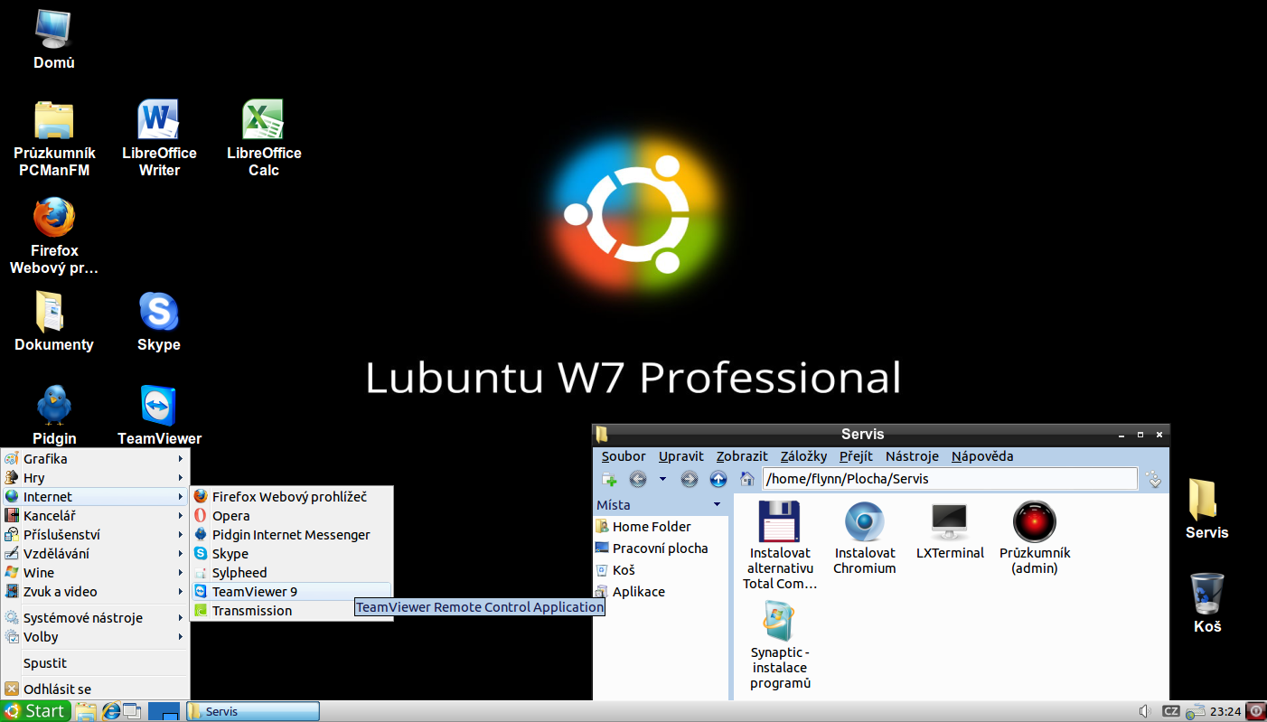1267x722 pixels.
Task: Click the volume speaker tray icon
Action: click(1144, 711)
